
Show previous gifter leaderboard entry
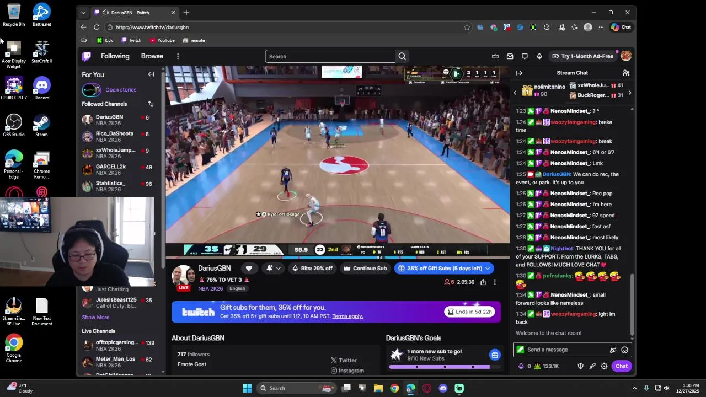point(515,93)
